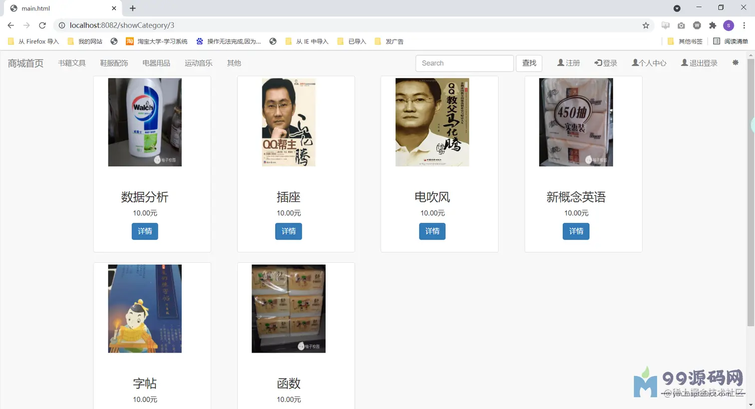Open the 登录 login link

pos(606,63)
